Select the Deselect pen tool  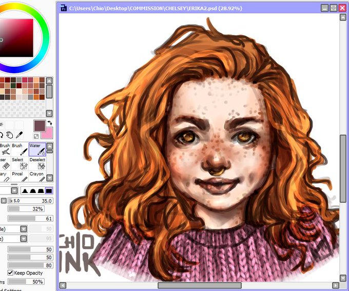point(37,163)
